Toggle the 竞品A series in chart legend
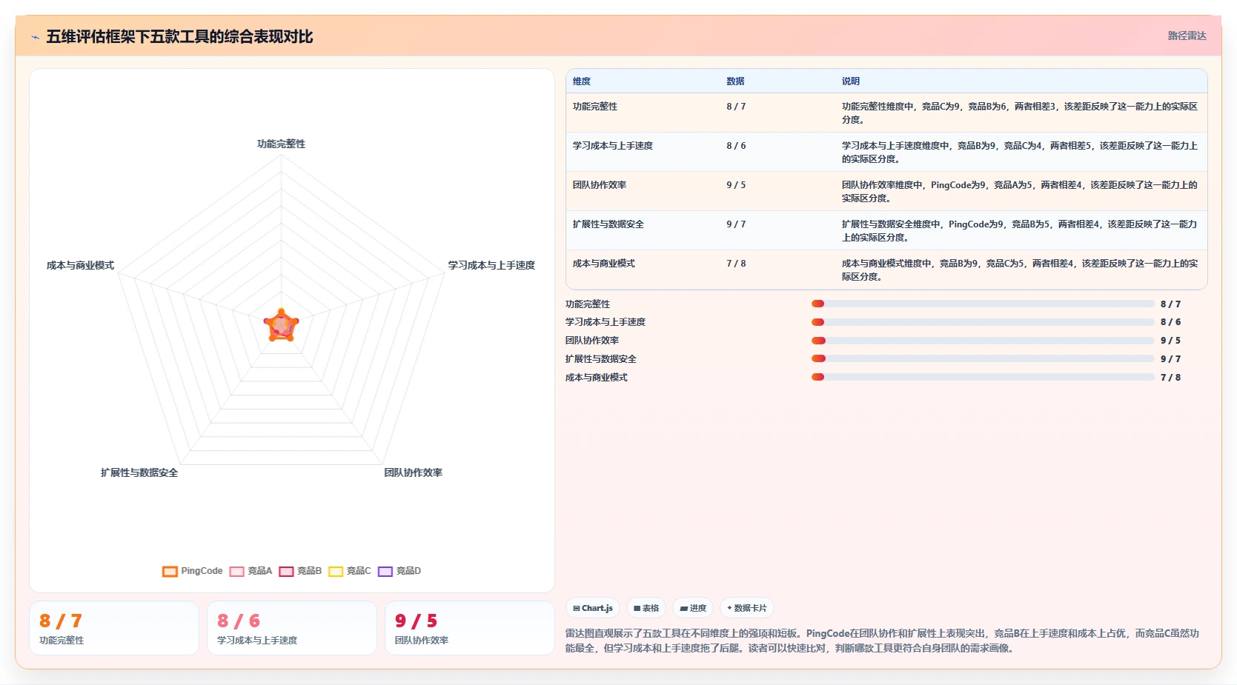The image size is (1237, 685). click(251, 571)
